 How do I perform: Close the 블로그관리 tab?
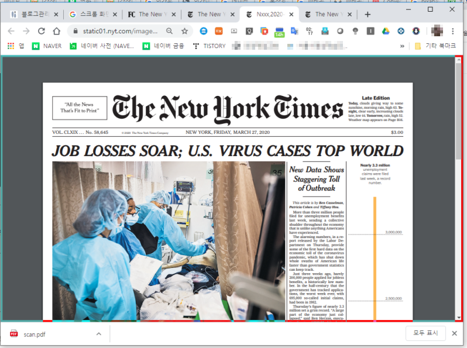(x=56, y=14)
